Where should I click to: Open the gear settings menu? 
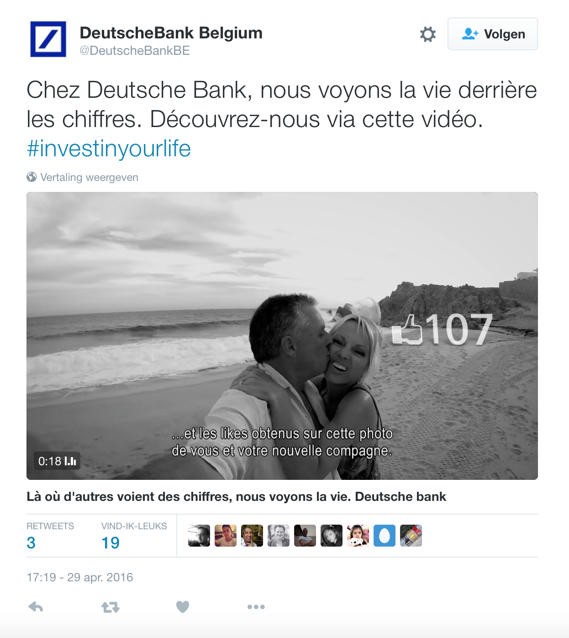pyautogui.click(x=428, y=34)
